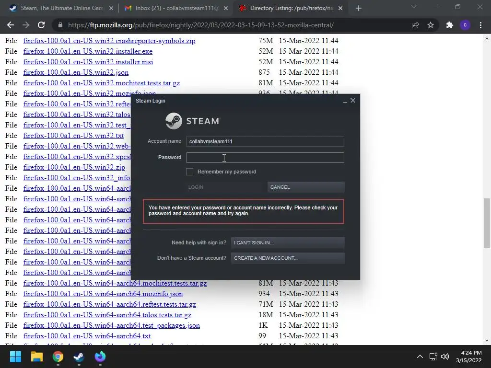The width and height of the screenshot is (491, 368).
Task: Open volume icon in system tray
Action: [x=445, y=356]
